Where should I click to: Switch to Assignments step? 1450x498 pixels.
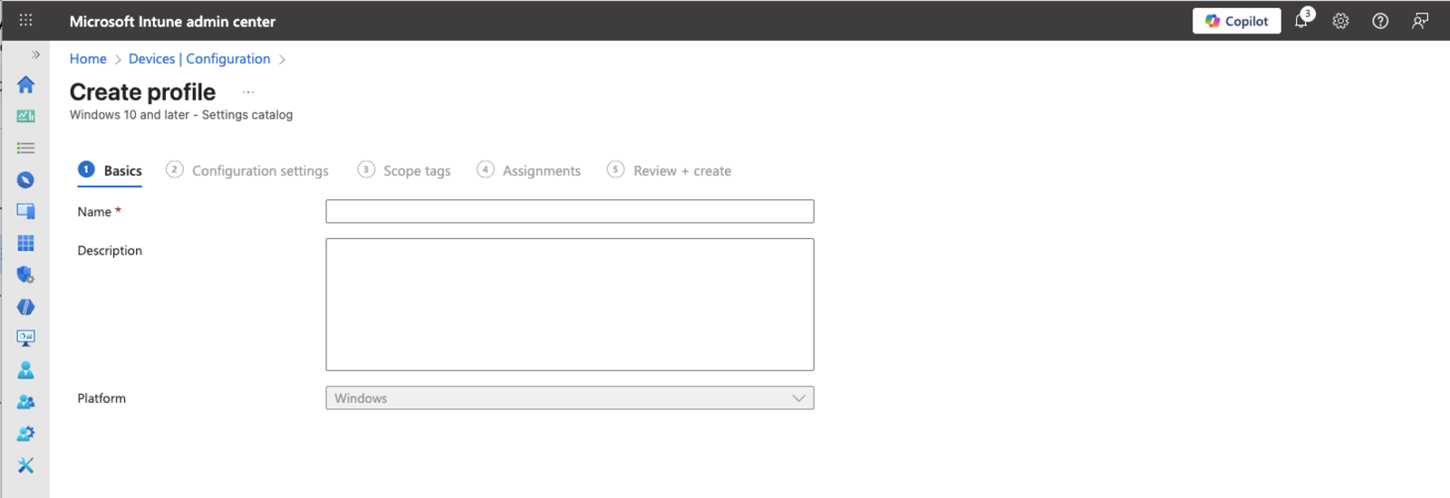tap(529, 170)
